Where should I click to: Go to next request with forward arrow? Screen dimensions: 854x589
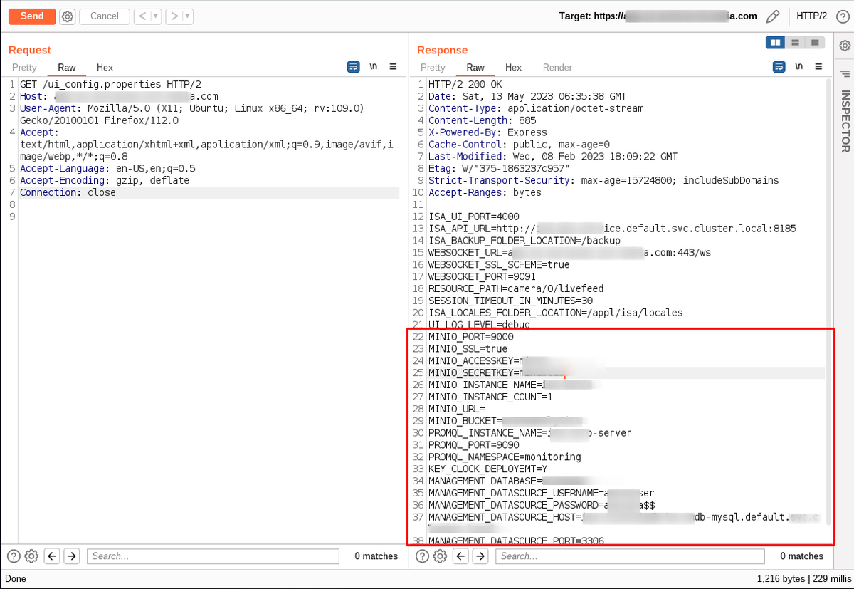tap(174, 16)
